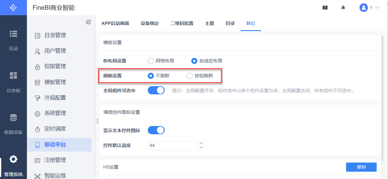Toggle the 全局组件可选中 switch

156,90
